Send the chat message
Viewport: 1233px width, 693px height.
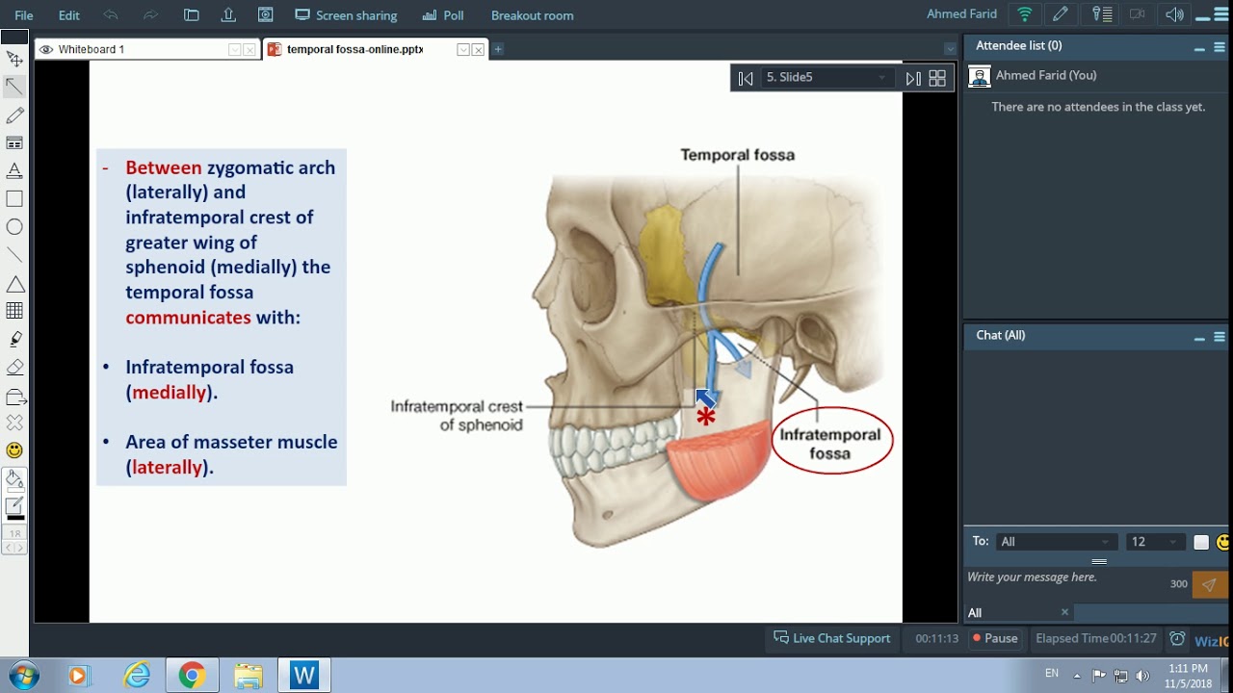(1210, 584)
